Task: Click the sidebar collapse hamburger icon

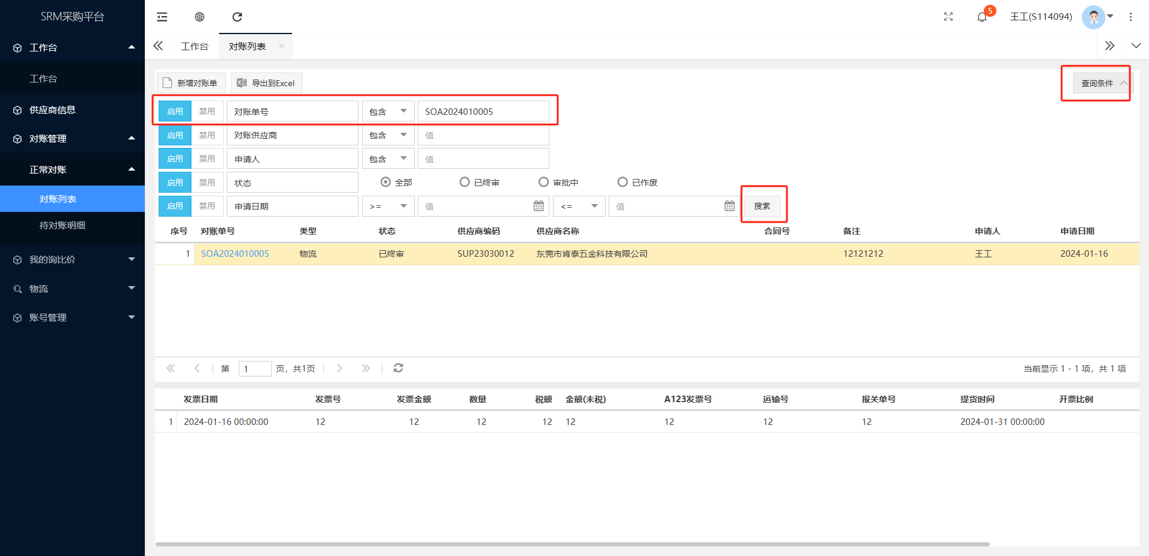Action: pos(162,17)
